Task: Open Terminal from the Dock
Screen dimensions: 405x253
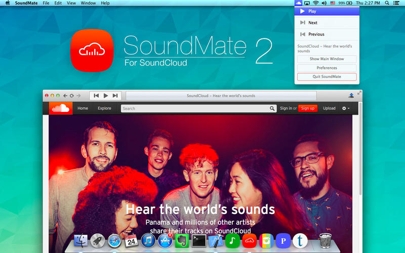Action: click(x=198, y=241)
